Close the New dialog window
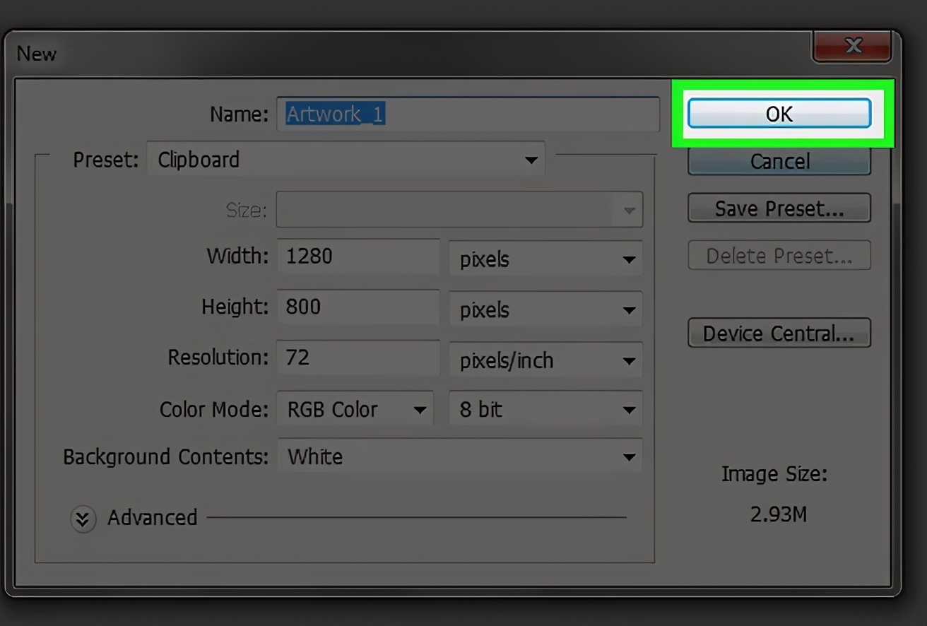927x626 pixels. pos(853,47)
